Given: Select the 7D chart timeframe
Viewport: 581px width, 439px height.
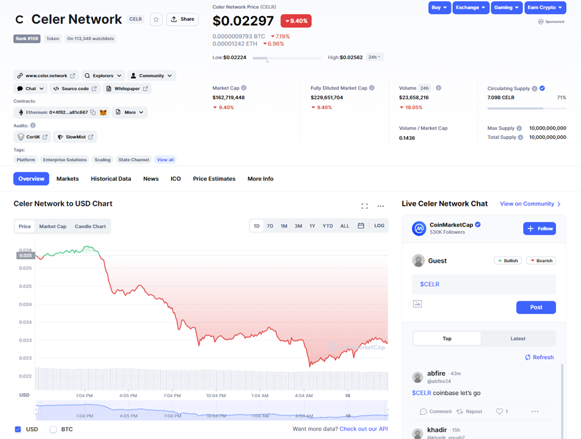Looking at the screenshot, I should coord(270,226).
